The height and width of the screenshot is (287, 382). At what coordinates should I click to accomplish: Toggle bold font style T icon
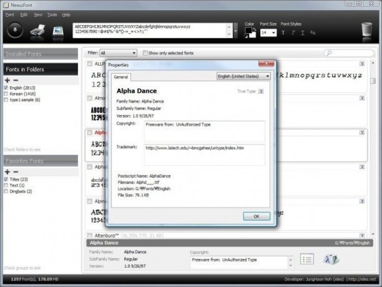[283, 33]
